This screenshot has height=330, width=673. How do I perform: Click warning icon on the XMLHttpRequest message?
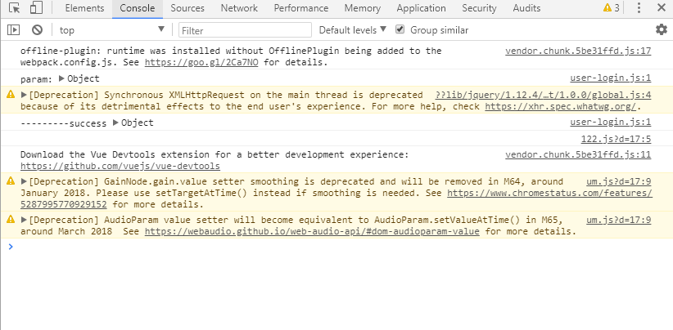[11, 95]
